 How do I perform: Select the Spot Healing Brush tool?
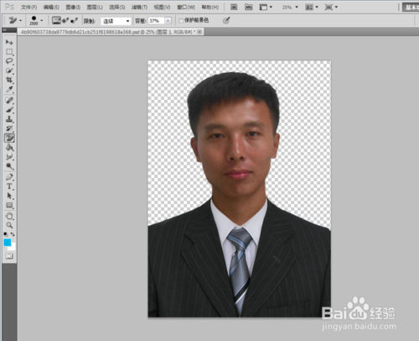9,100
